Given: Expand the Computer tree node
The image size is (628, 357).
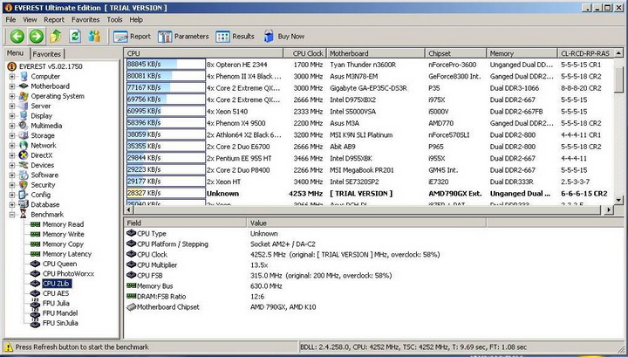Looking at the screenshot, I should [x=12, y=76].
